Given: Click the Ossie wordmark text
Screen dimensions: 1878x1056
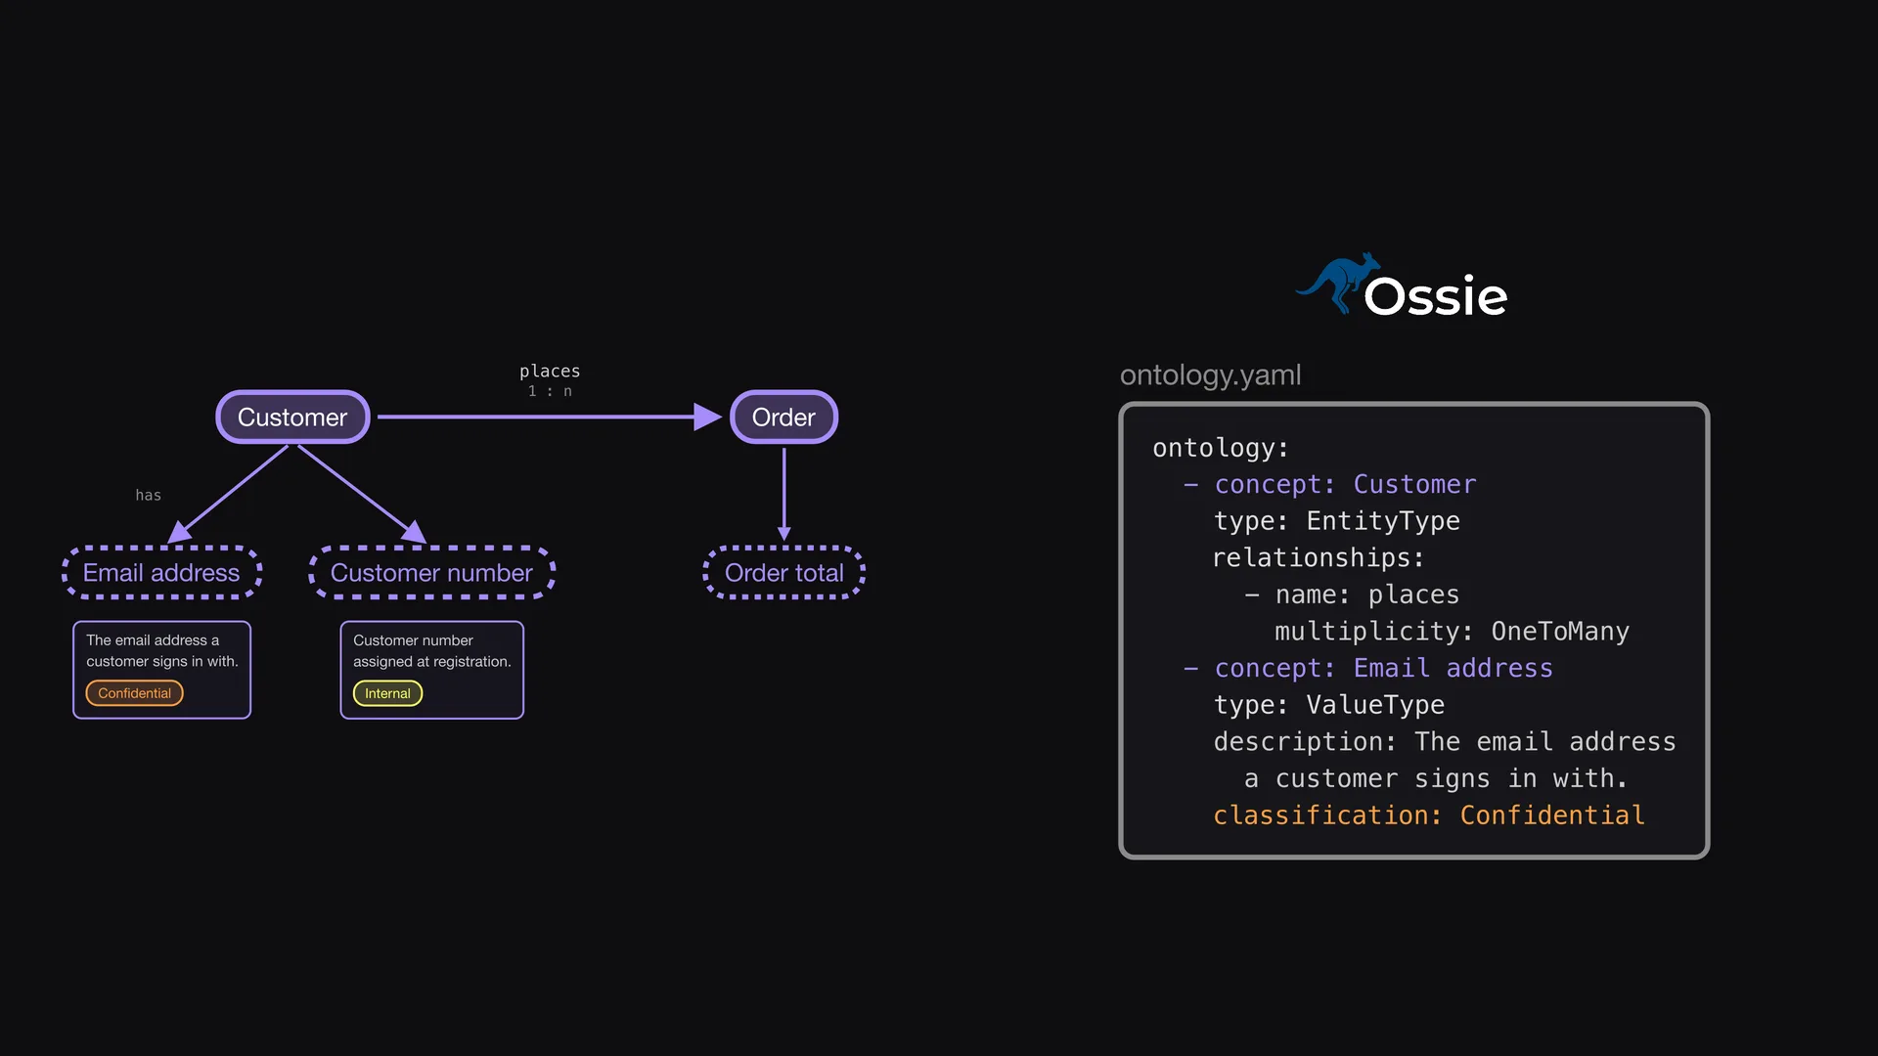Looking at the screenshot, I should 1436,296.
